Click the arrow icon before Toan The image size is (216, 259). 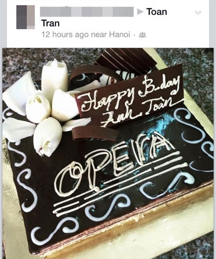click(x=140, y=11)
